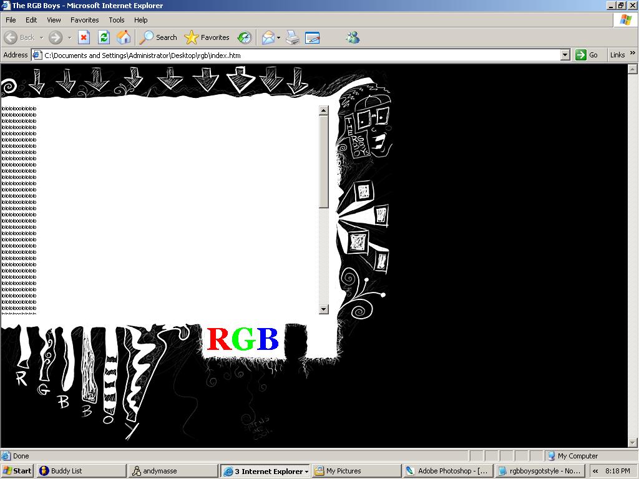Open the Search pane

click(x=159, y=37)
